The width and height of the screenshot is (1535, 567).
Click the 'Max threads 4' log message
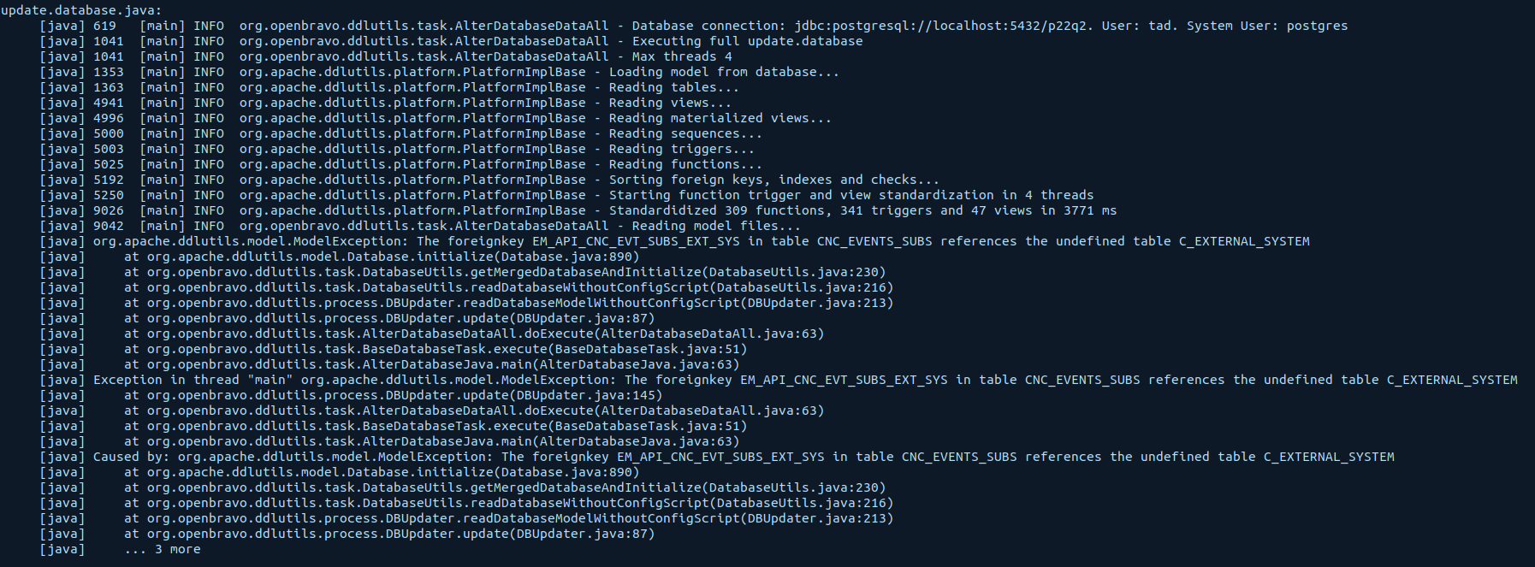point(681,56)
